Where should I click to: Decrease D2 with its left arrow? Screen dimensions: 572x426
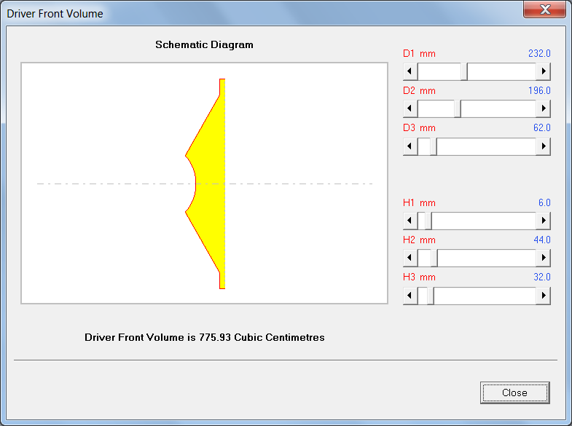(x=410, y=109)
